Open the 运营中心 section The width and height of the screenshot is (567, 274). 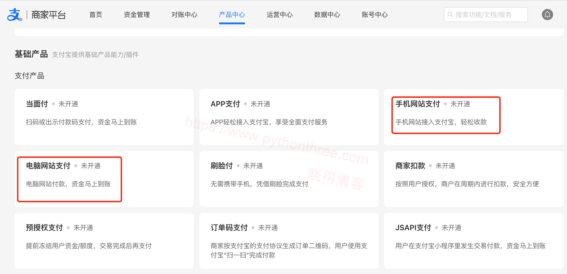279,15
